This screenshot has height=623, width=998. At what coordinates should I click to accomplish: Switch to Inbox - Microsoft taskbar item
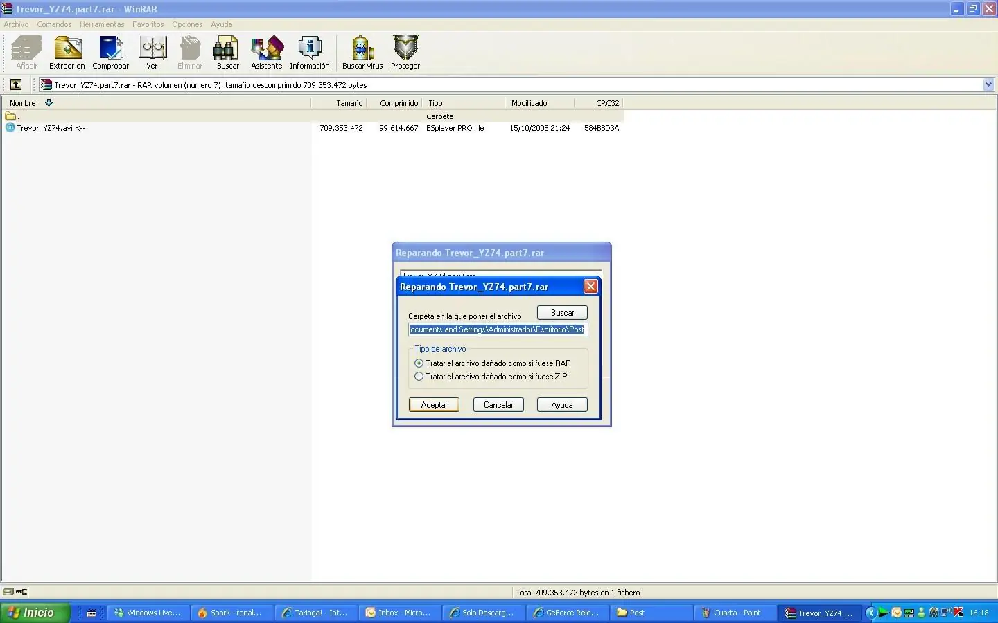(401, 613)
